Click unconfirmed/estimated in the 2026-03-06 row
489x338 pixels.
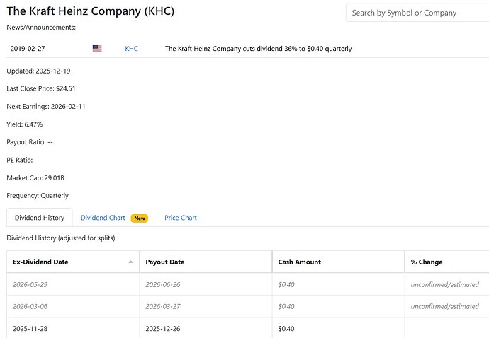click(445, 307)
